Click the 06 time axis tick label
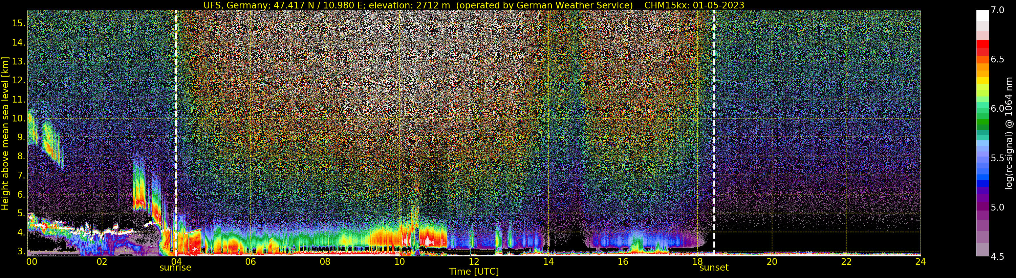 pos(251,261)
